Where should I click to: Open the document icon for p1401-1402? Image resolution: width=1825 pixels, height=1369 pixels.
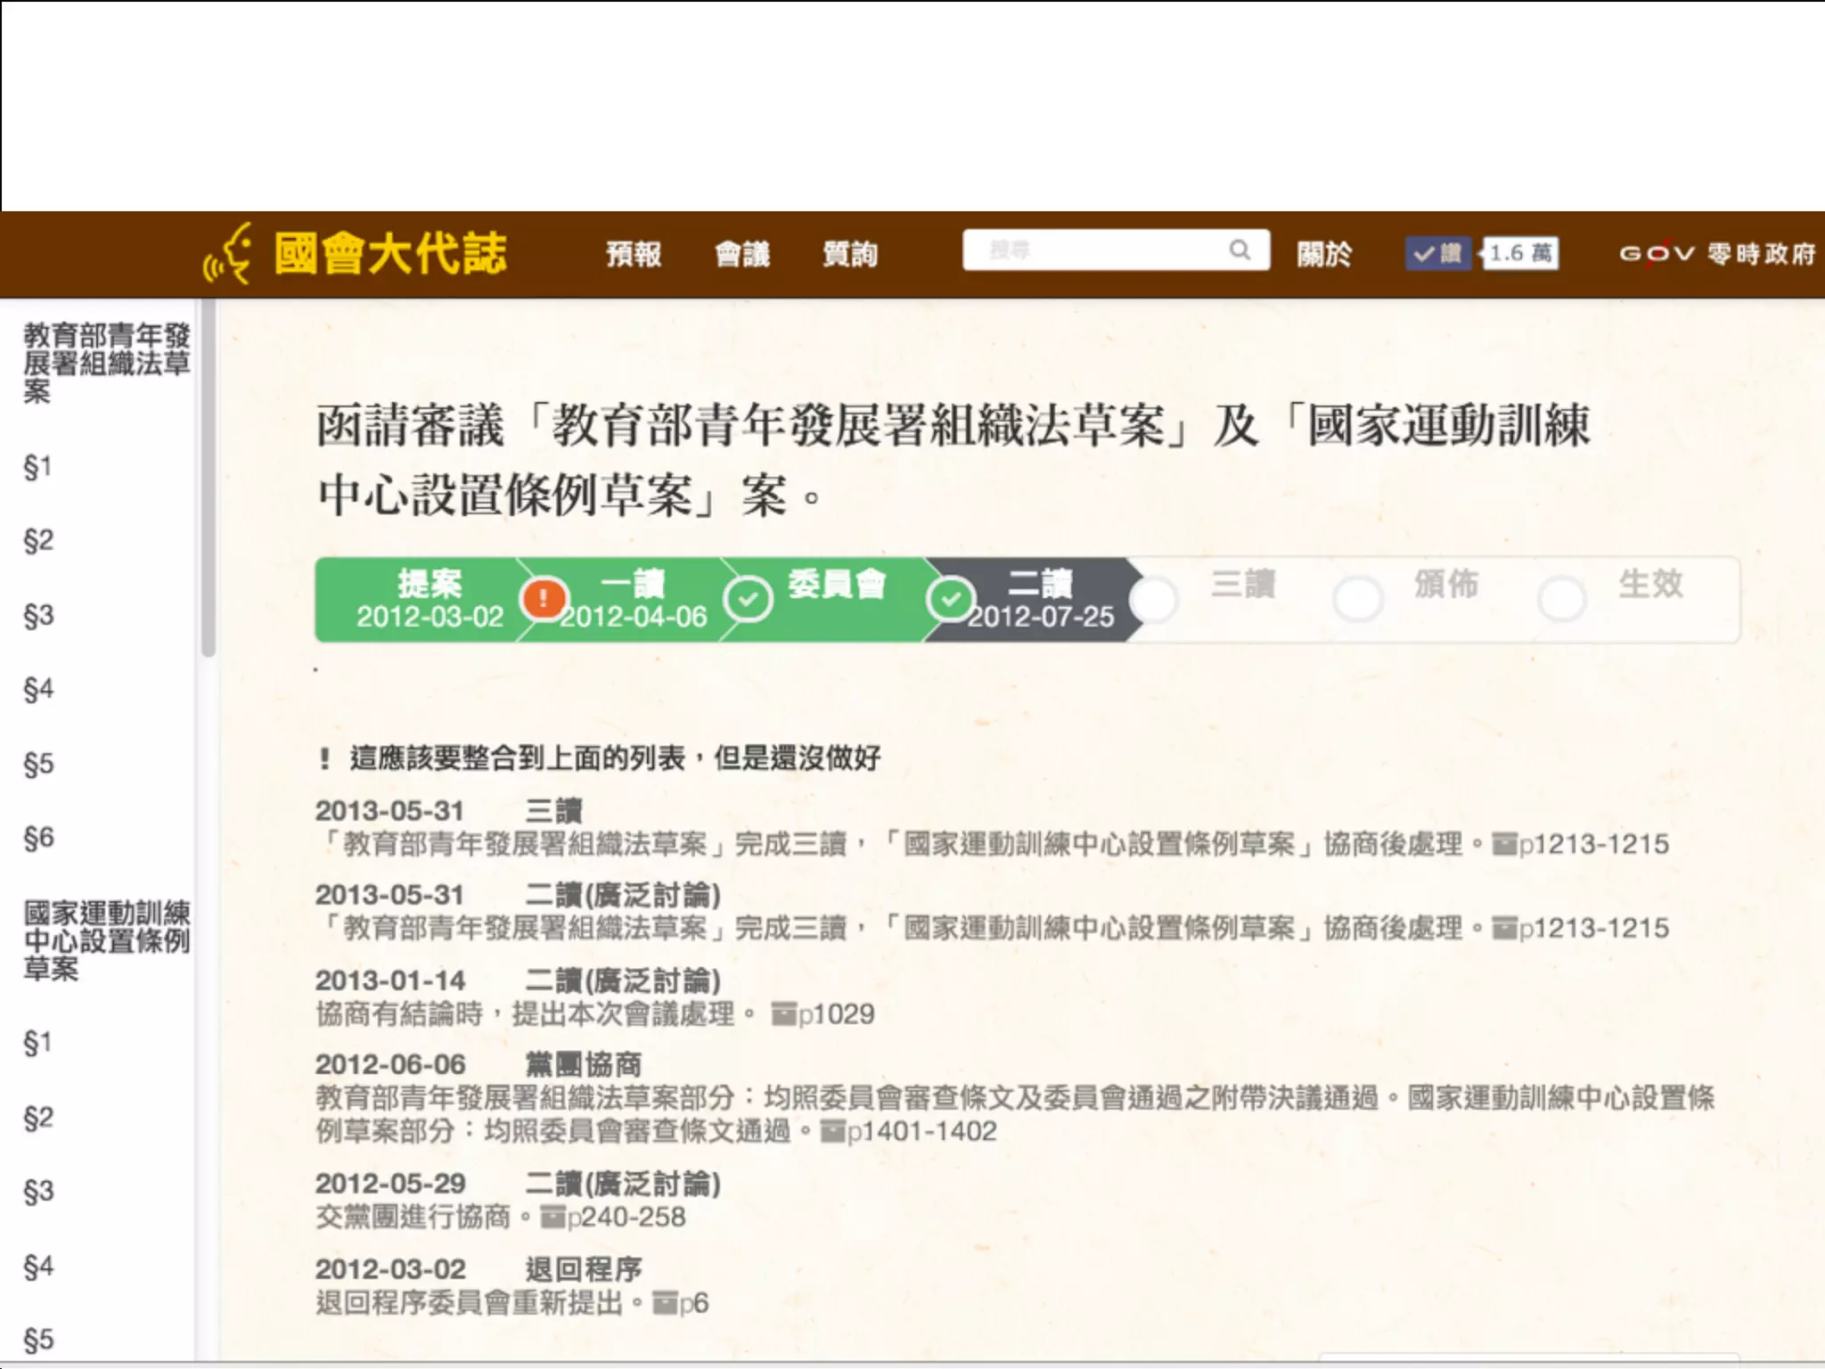click(x=832, y=1132)
